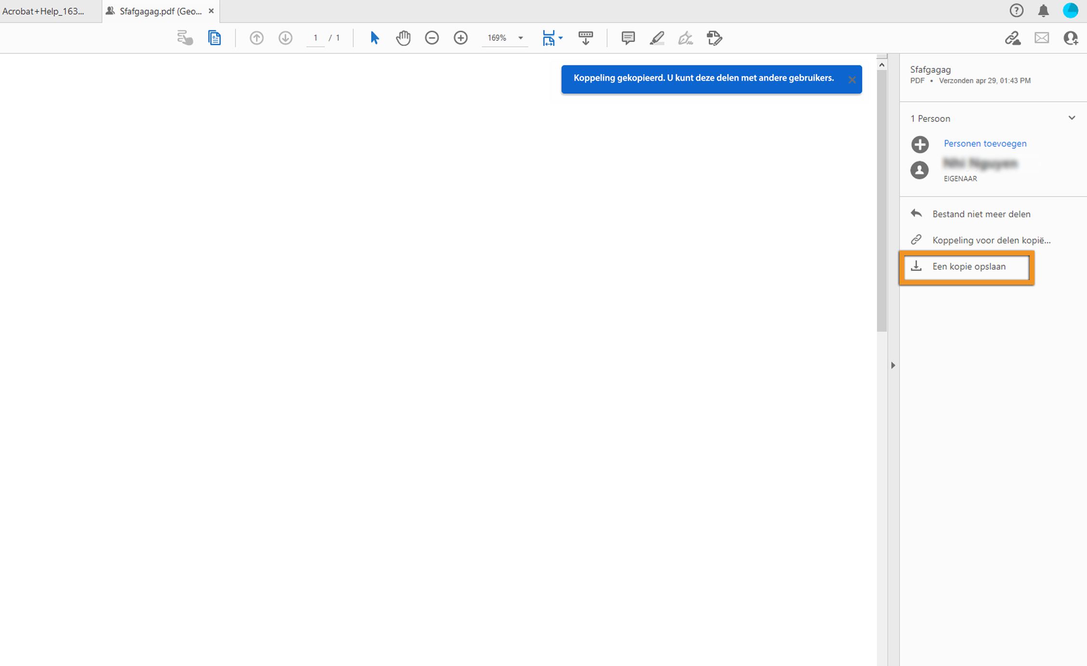This screenshot has width=1087, height=666.
Task: Select the Highlight text pen tool
Action: point(657,38)
